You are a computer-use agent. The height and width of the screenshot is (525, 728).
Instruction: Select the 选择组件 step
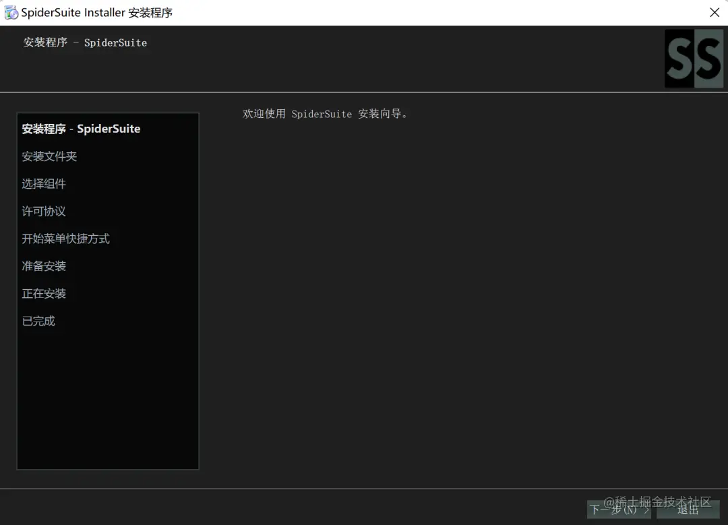click(44, 184)
